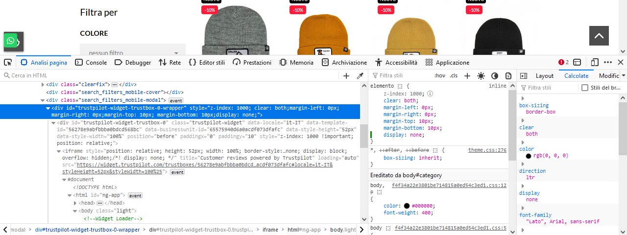Click the eyedropper color grabber icon
This screenshot has height=235, width=627.
(x=360, y=76)
